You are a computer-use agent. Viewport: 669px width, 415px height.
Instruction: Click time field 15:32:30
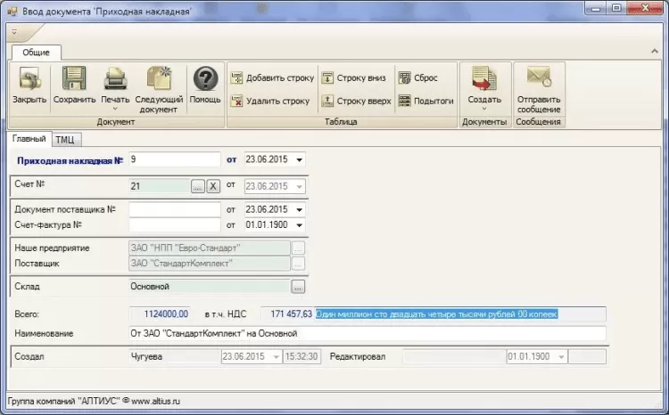[x=301, y=356]
